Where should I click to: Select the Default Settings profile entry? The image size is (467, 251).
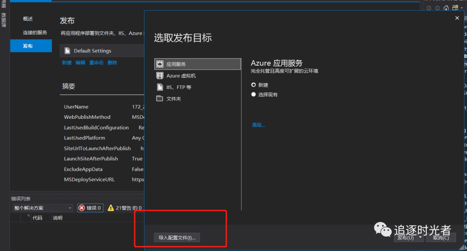tap(92, 51)
